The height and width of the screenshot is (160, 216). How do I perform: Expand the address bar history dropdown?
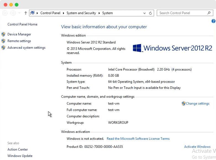pyautogui.click(x=145, y=13)
